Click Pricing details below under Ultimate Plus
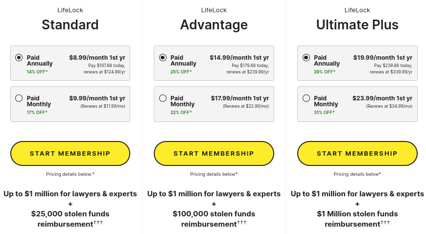 coord(357,174)
